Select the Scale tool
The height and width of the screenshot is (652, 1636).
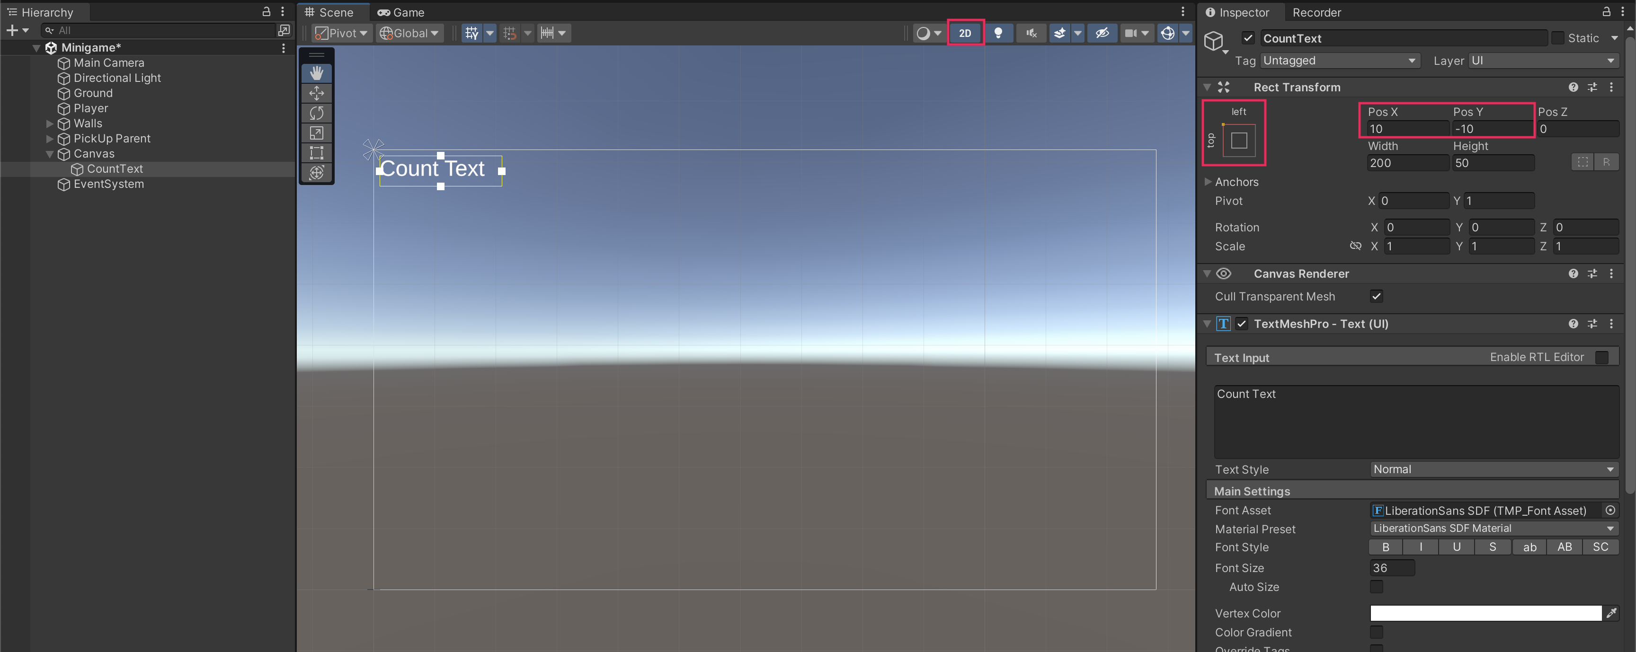[x=316, y=132]
